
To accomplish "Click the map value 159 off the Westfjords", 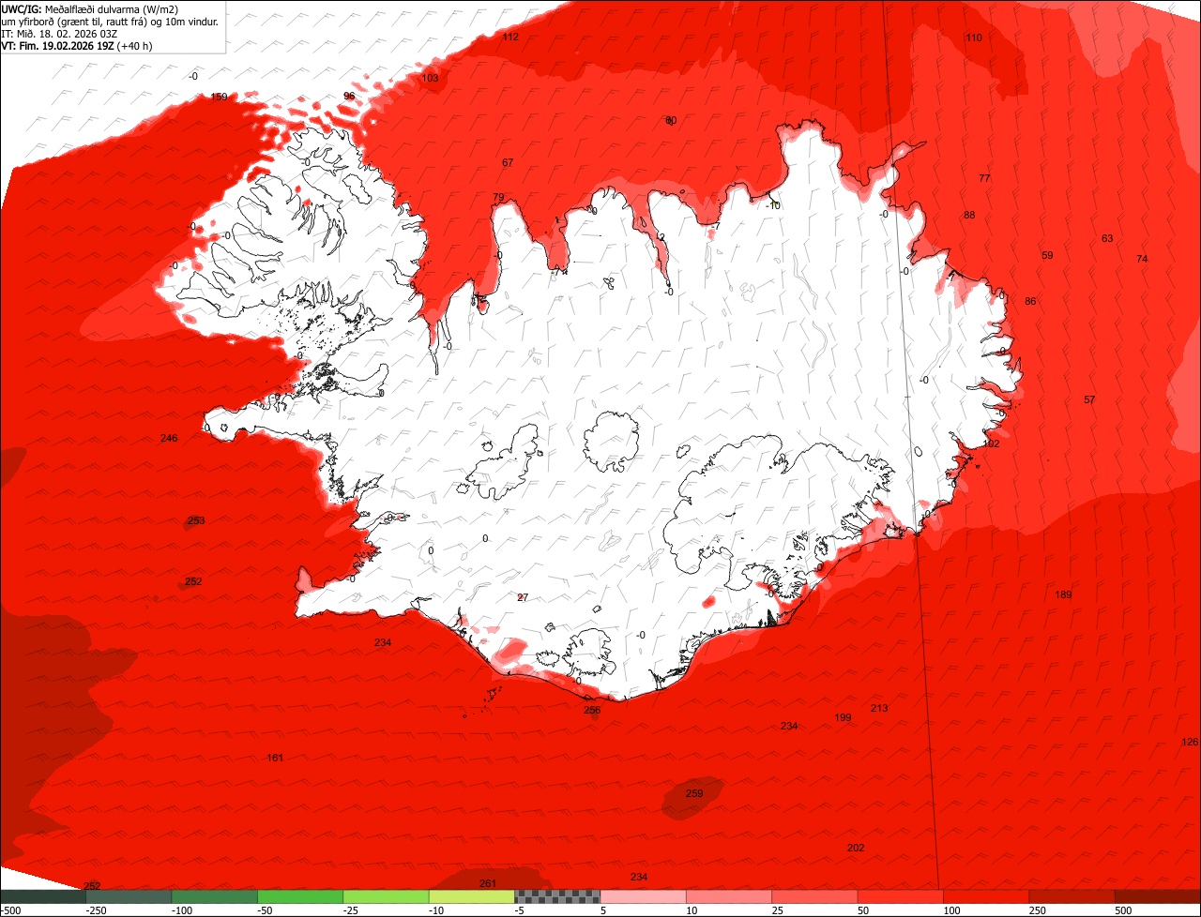I will pyautogui.click(x=219, y=97).
